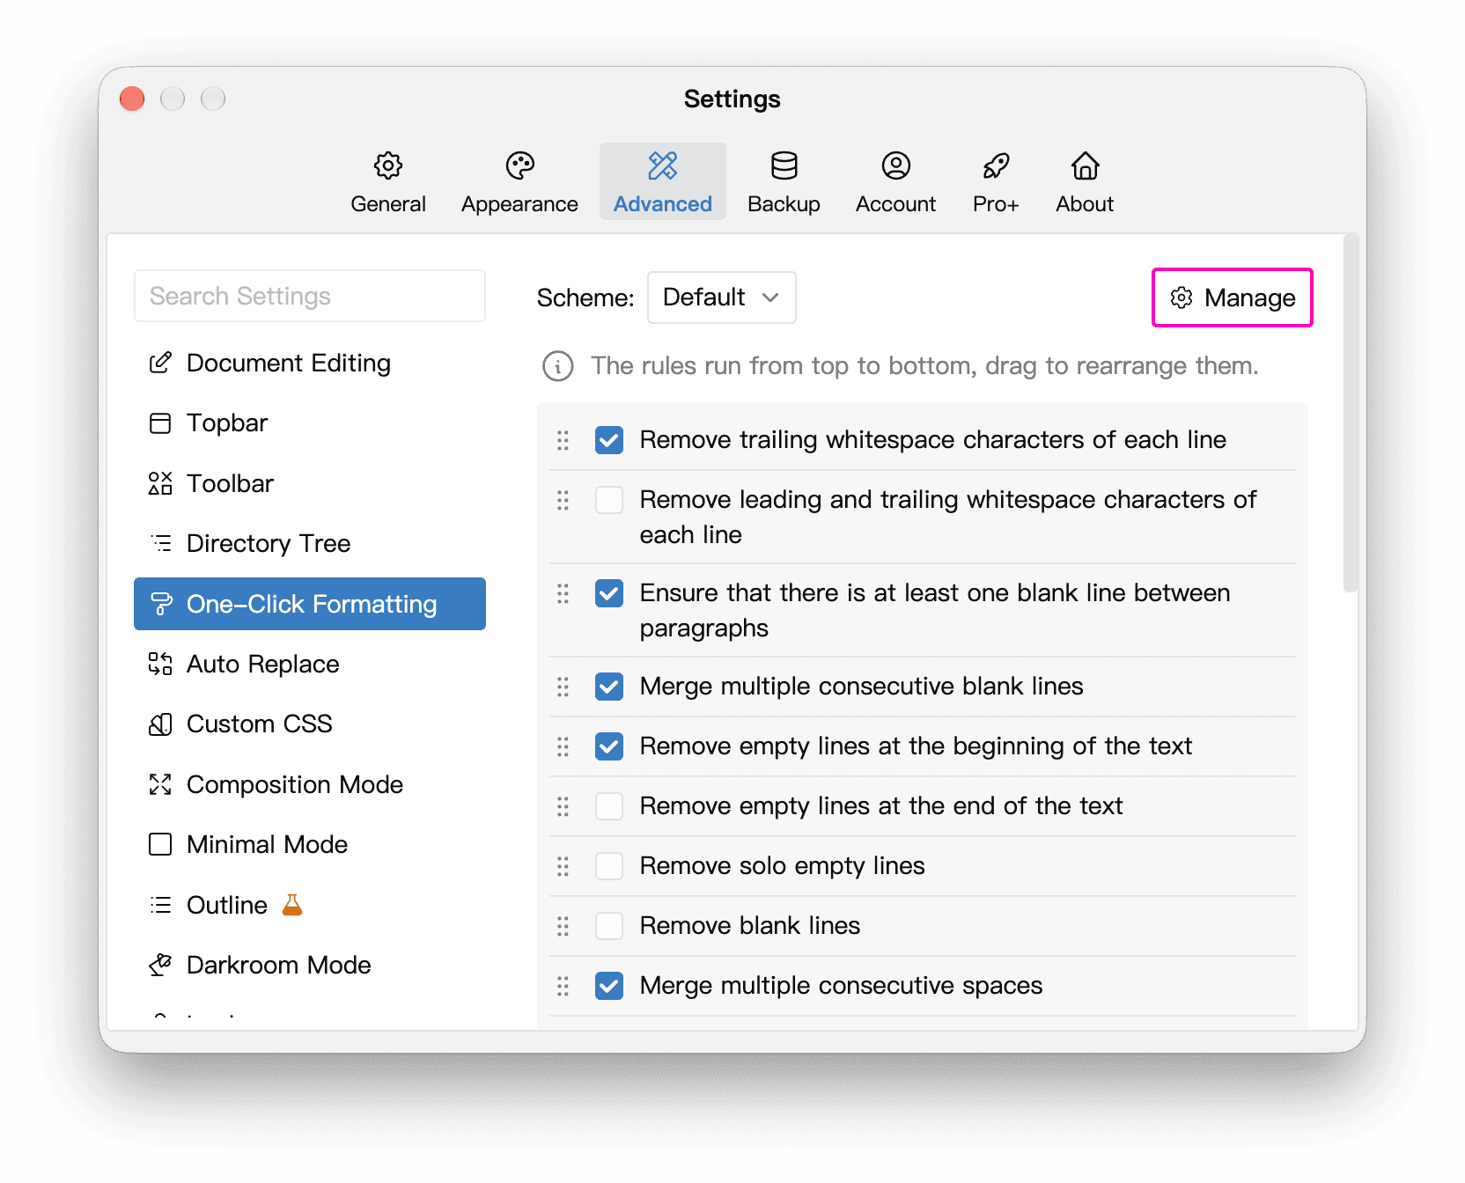Enable Remove empty lines at the end
The image size is (1465, 1183).
609,806
